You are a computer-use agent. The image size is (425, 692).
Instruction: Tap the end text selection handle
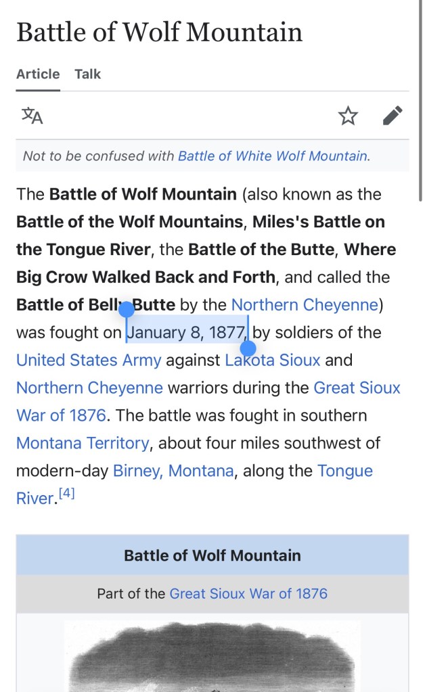click(x=248, y=349)
